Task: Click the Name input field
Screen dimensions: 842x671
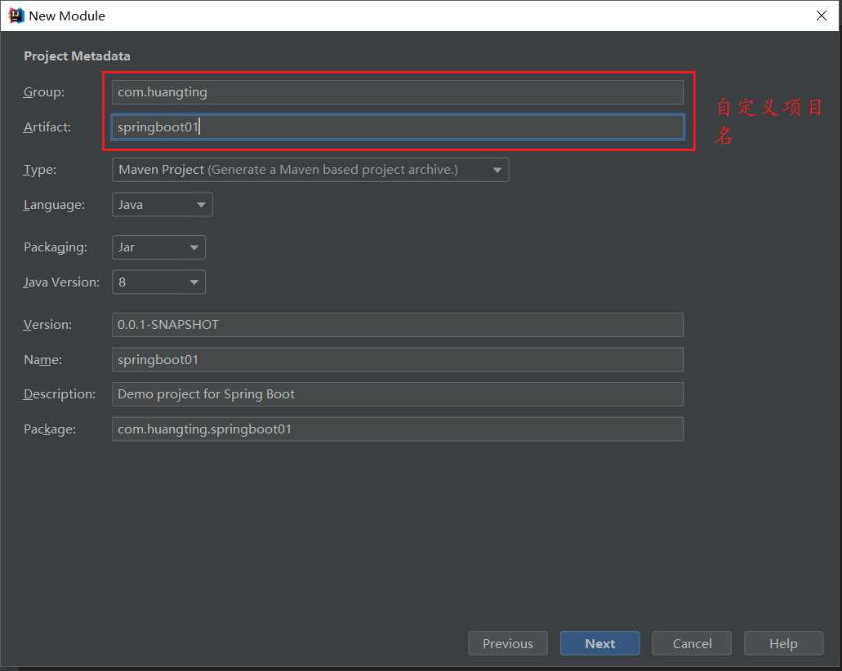Action: coord(397,360)
